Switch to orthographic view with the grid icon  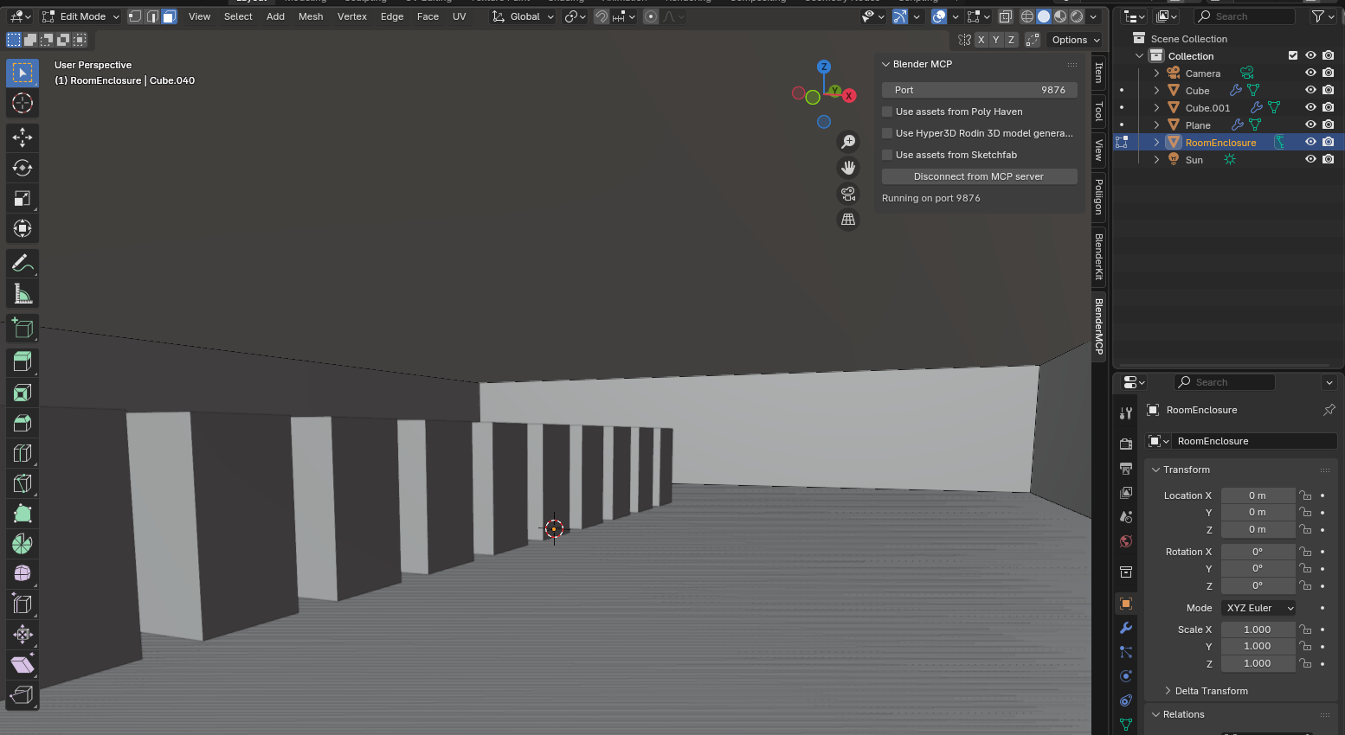pos(848,220)
